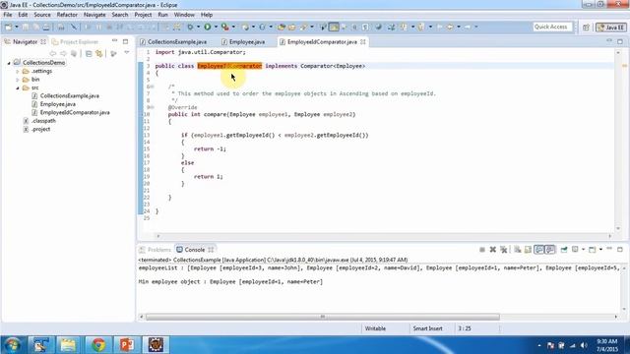Open the New wizard dropdown arrow
The width and height of the screenshot is (630, 354).
click(17, 27)
